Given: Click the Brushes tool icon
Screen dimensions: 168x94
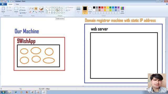Looking at the screenshot, I should point(41,9).
